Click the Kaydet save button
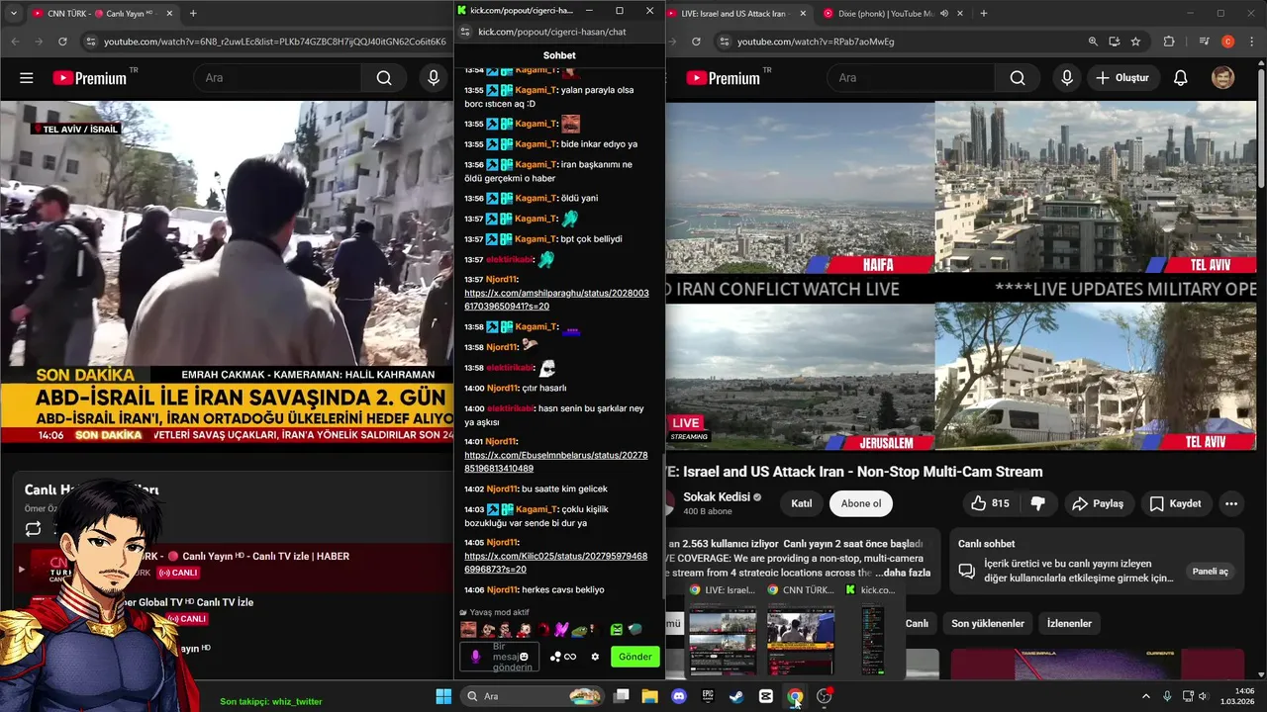Viewport: 1267px width, 712px height. (1175, 503)
